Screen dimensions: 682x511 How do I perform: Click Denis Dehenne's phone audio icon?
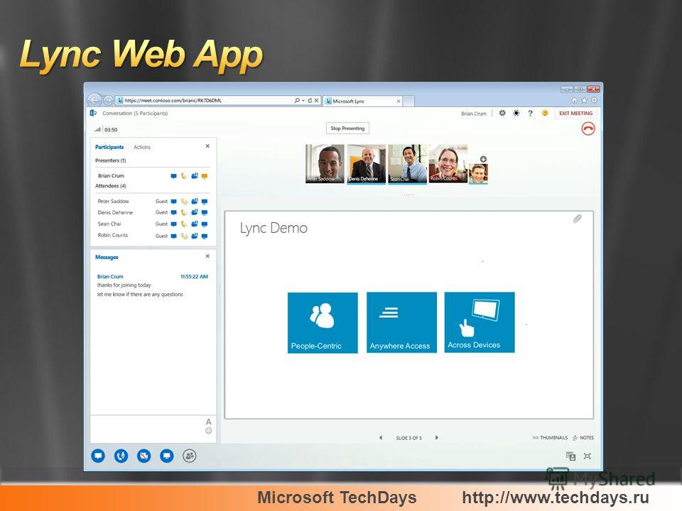click(184, 212)
